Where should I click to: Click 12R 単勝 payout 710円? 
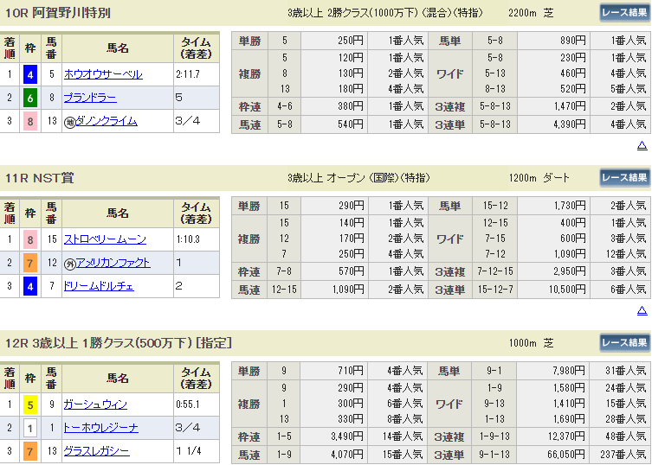[x=350, y=371]
